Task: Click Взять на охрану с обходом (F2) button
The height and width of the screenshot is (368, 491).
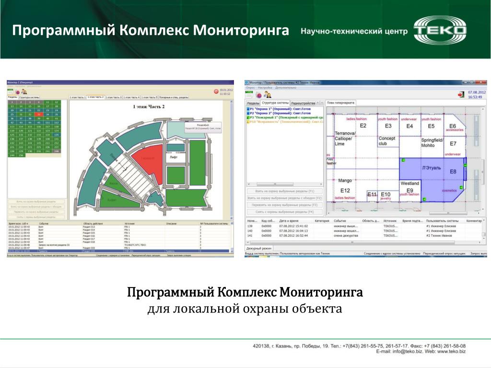Action: click(285, 198)
